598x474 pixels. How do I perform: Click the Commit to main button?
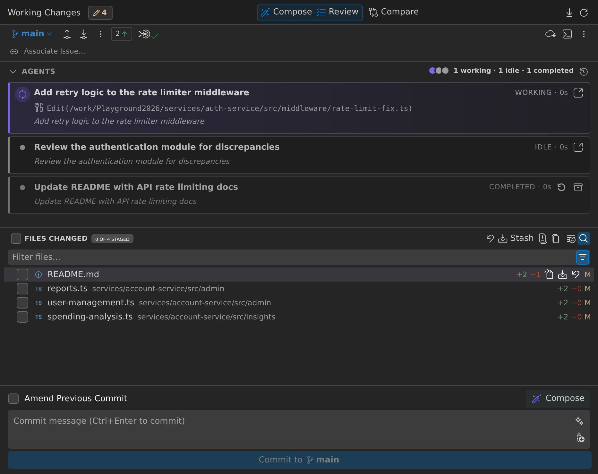tap(299, 460)
